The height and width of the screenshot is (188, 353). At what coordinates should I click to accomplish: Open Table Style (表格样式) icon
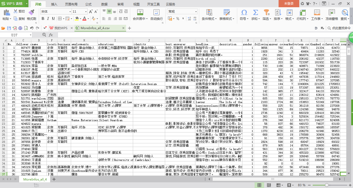(x=227, y=12)
